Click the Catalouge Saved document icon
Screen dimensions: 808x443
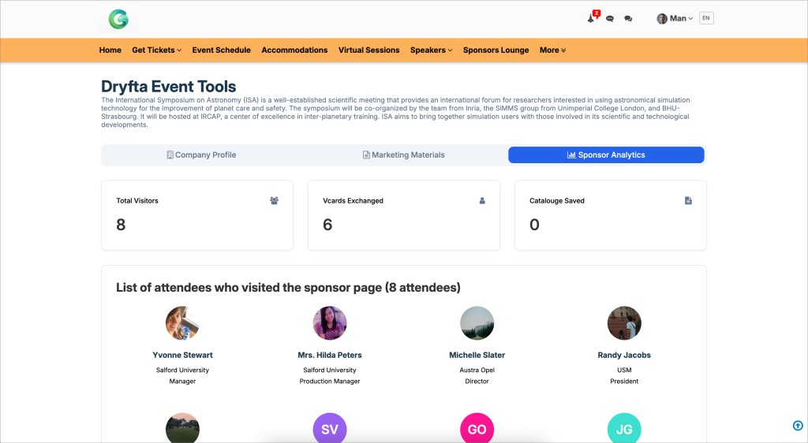(688, 201)
